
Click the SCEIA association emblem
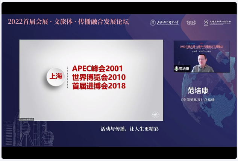(206, 23)
